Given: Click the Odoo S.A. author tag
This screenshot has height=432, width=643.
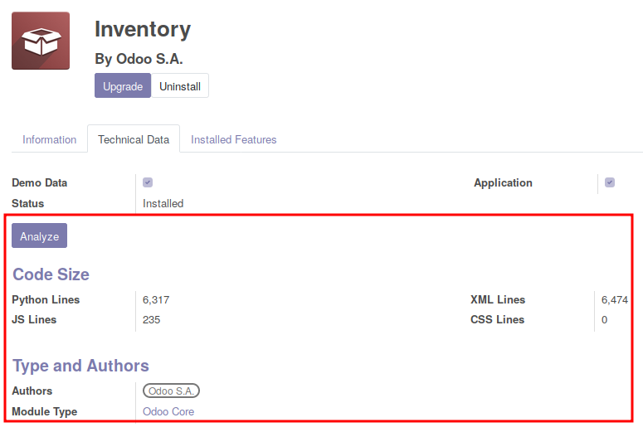Looking at the screenshot, I should (172, 391).
